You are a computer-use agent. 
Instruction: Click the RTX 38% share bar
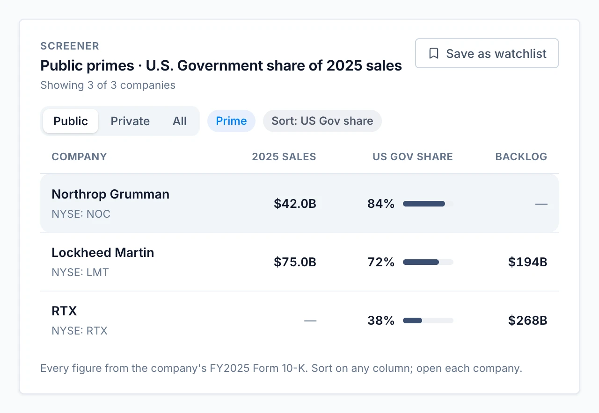428,320
